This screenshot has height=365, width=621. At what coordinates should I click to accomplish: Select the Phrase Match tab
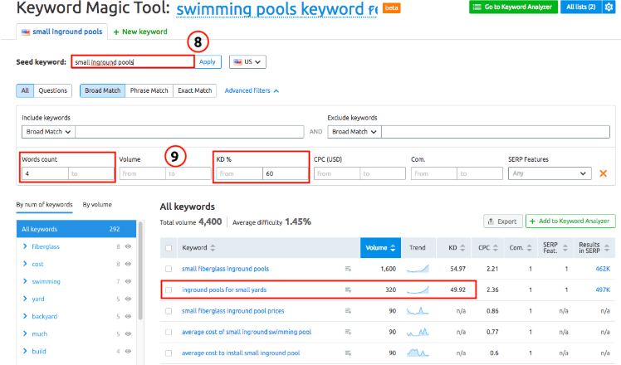click(x=149, y=90)
